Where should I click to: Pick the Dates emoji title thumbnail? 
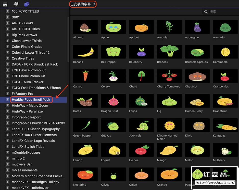coord(85,101)
